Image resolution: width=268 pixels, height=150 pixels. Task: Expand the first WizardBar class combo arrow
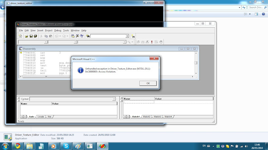(46, 42)
